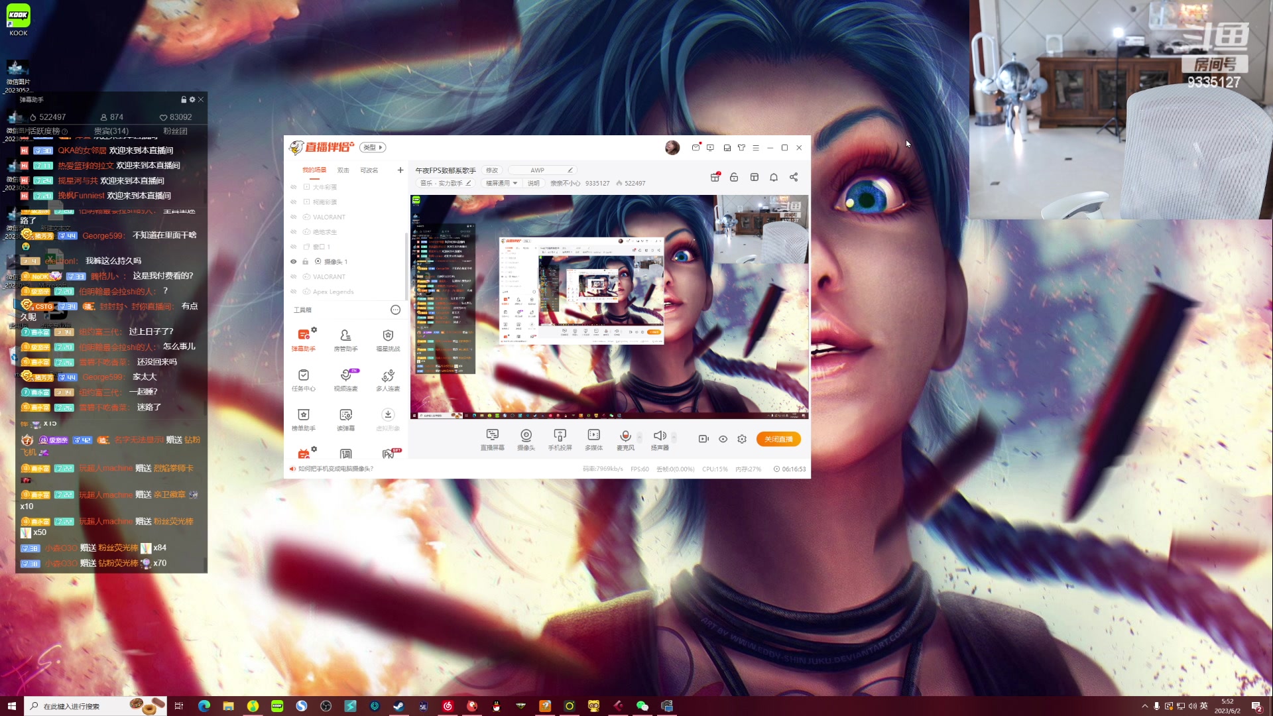Toggle visibility of 窗口 1 source
Image resolution: width=1273 pixels, height=716 pixels.
293,247
